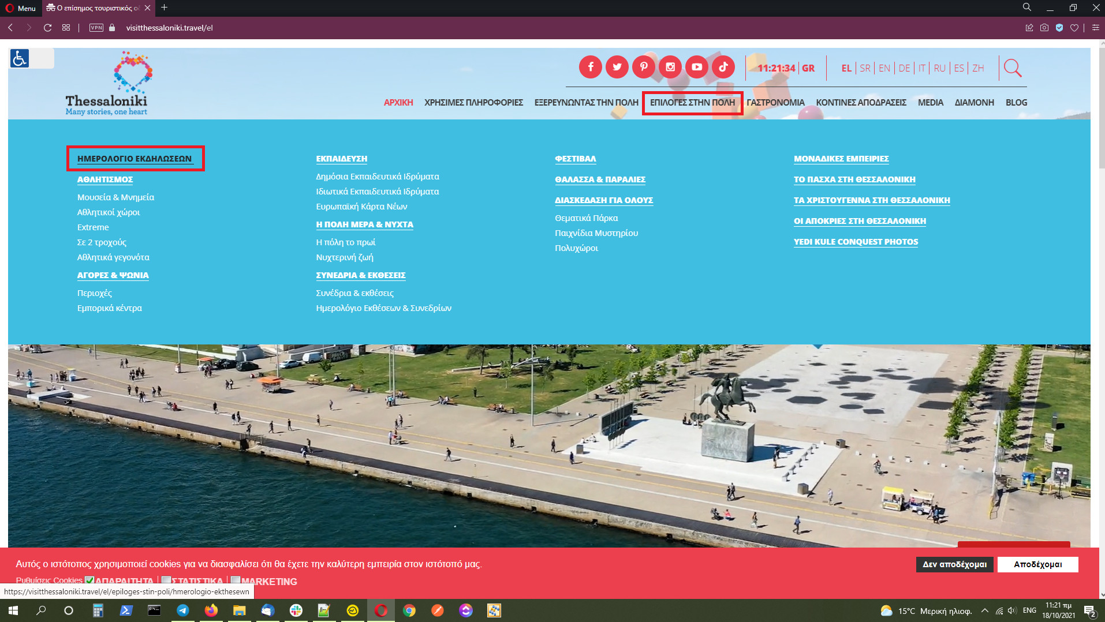Open ΚΟΝΤΙΝΕΣ ΑΠΟΔΡΑΣΕΙΣ menu
Screen dimensions: 1105x622
861,102
